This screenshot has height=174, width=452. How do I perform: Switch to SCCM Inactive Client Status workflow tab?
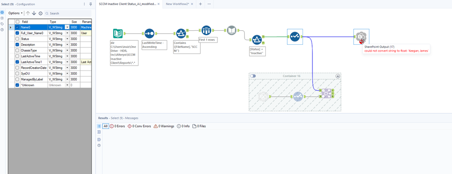tap(128, 4)
